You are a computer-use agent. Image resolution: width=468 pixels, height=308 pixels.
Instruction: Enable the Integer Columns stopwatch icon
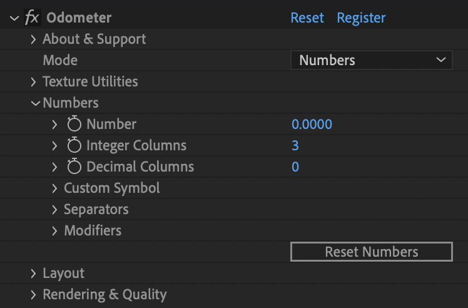(x=74, y=145)
